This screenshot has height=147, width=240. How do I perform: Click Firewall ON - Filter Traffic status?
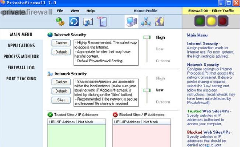coord(211,11)
